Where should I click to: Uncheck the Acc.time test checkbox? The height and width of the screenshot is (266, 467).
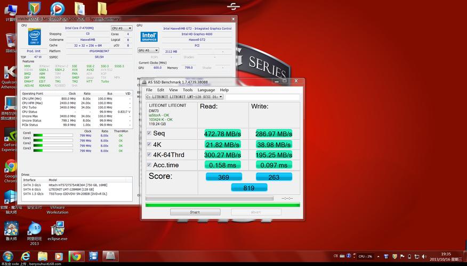(149, 164)
